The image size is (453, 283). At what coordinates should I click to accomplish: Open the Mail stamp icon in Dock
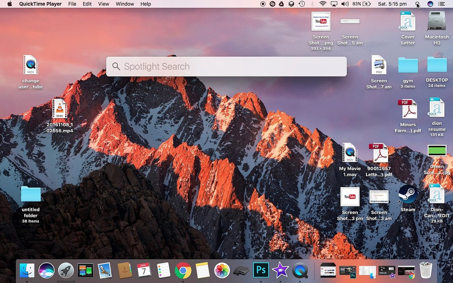(x=105, y=270)
